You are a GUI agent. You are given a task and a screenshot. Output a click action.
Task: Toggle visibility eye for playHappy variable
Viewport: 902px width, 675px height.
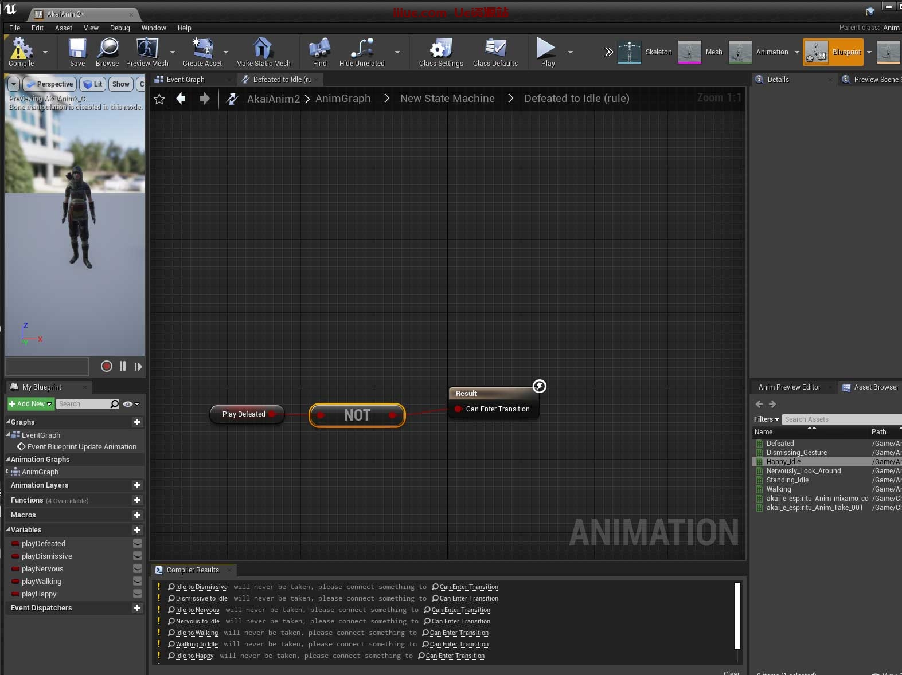point(138,594)
